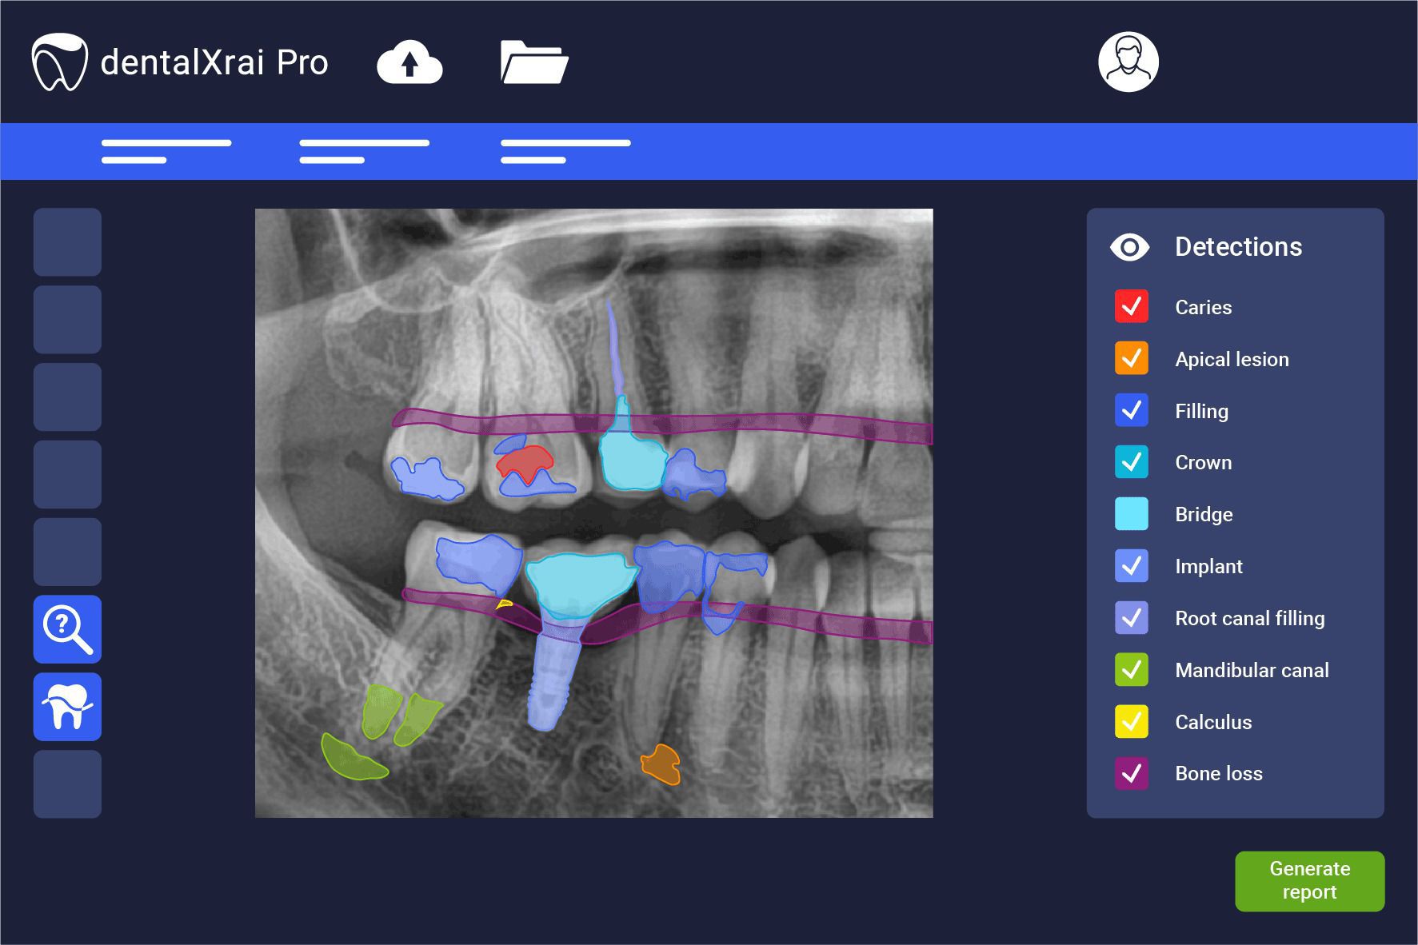1418x945 pixels.
Task: Click the Generate report button
Action: [1309, 880]
